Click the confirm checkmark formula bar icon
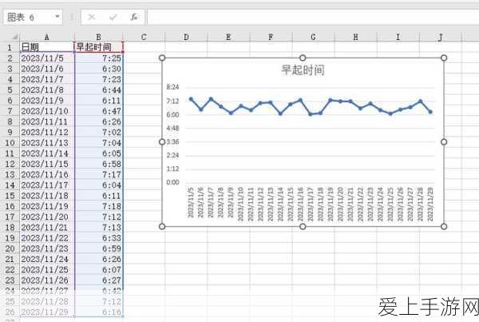Viewport: 479px width, 322px height. [x=113, y=17]
